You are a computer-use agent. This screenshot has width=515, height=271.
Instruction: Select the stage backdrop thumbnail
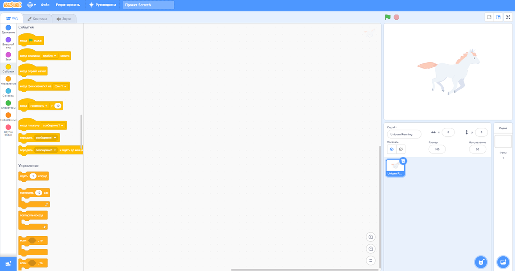pyautogui.click(x=503, y=142)
